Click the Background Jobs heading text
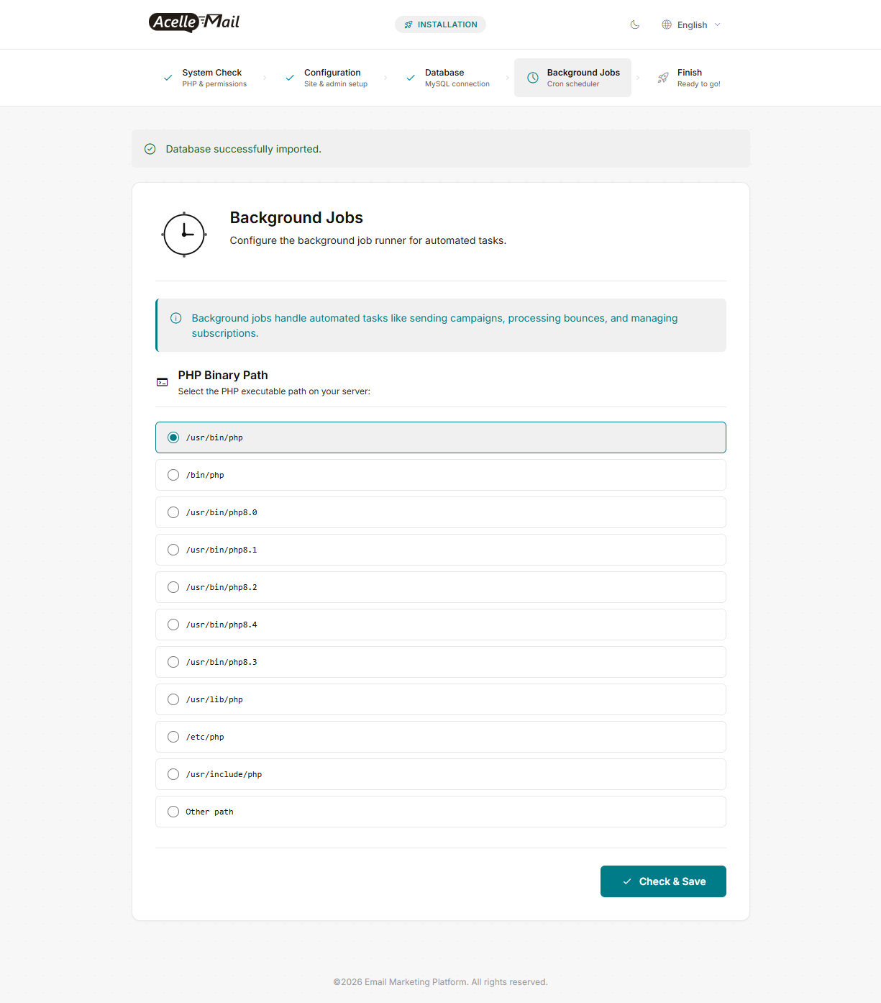Screen dimensions: 881x1003 (296, 217)
